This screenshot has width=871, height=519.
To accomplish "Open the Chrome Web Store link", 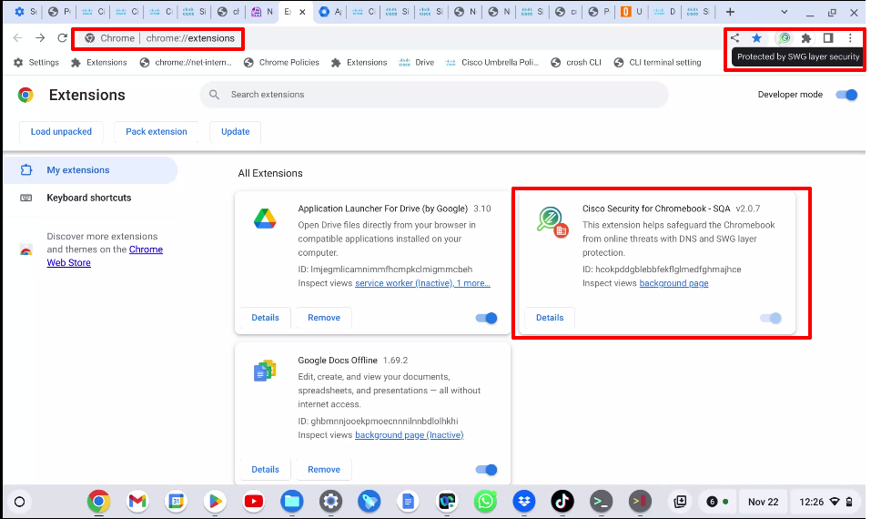I will pos(105,256).
